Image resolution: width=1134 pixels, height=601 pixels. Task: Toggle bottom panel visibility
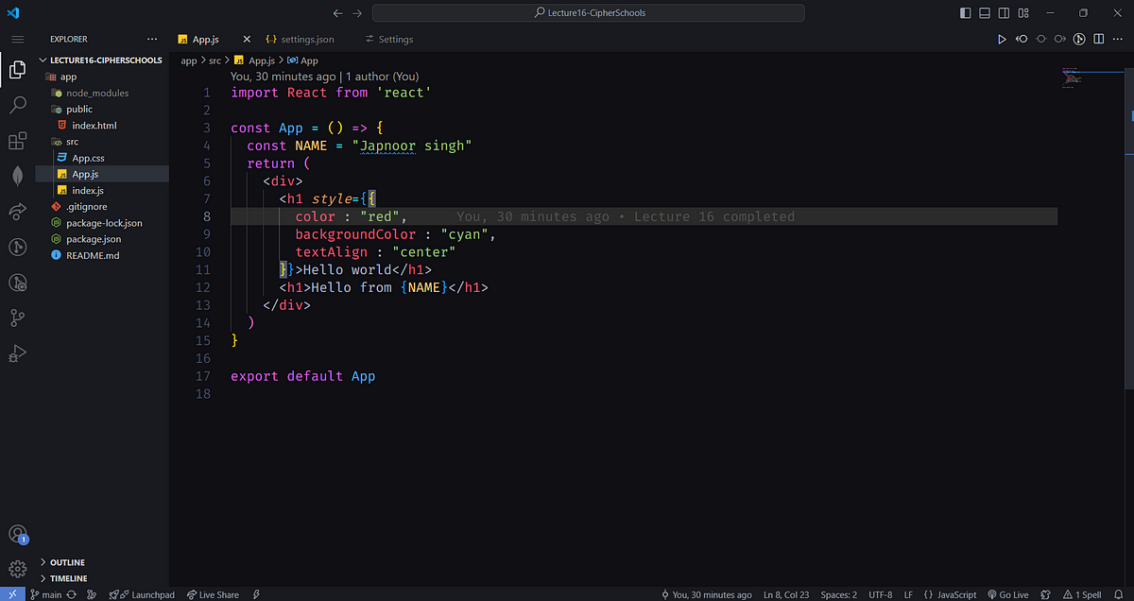[985, 13]
